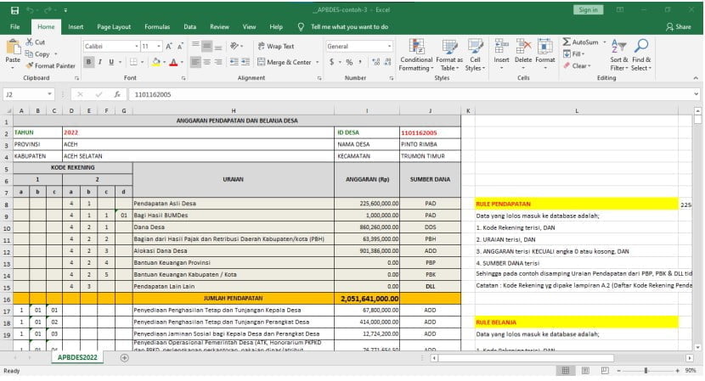Click the AutoSum sigma icon
This screenshot has height=381, width=705.
pyautogui.click(x=567, y=42)
